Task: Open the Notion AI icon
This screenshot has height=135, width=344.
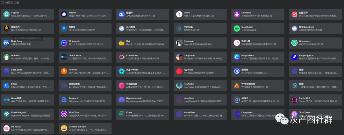Action: click(x=179, y=43)
